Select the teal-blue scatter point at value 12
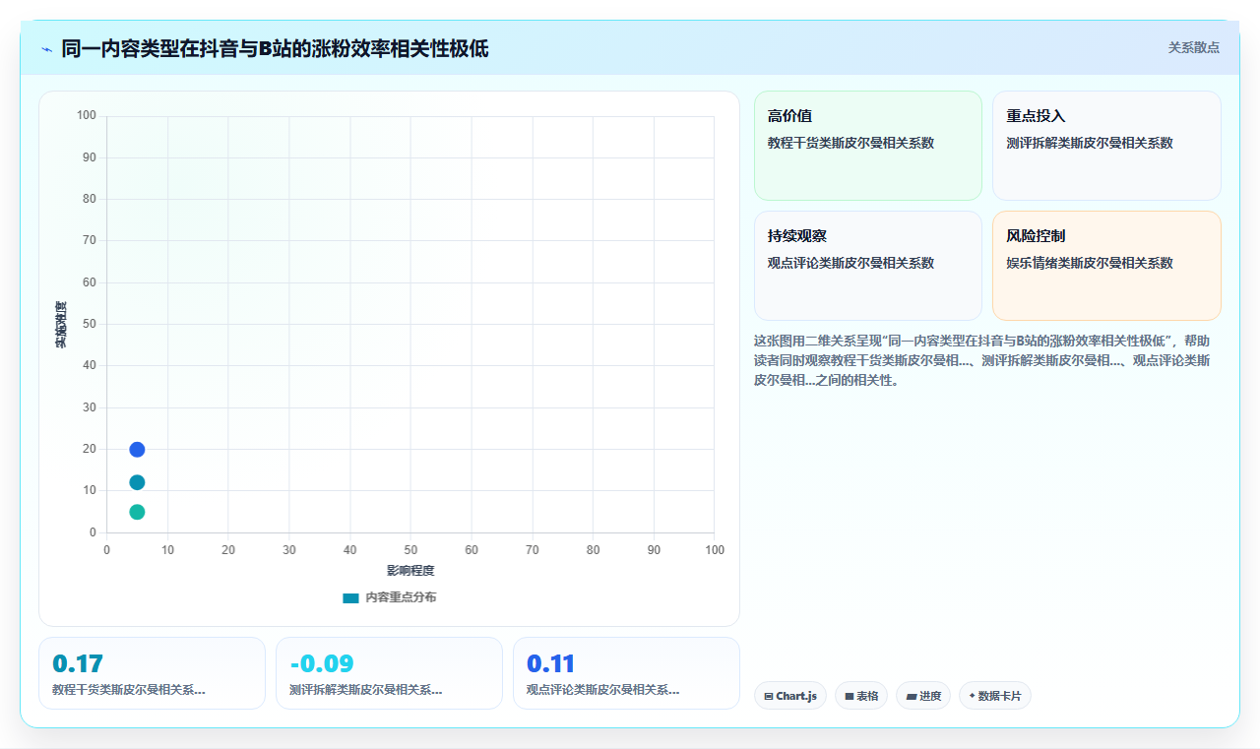The width and height of the screenshot is (1260, 749). pyautogui.click(x=137, y=482)
